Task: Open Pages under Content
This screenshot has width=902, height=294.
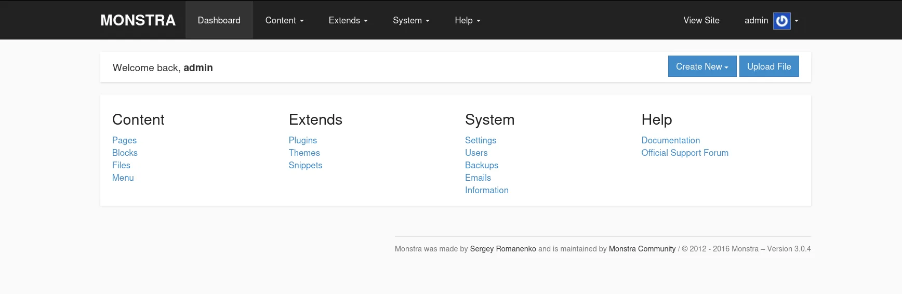Action: click(x=124, y=140)
